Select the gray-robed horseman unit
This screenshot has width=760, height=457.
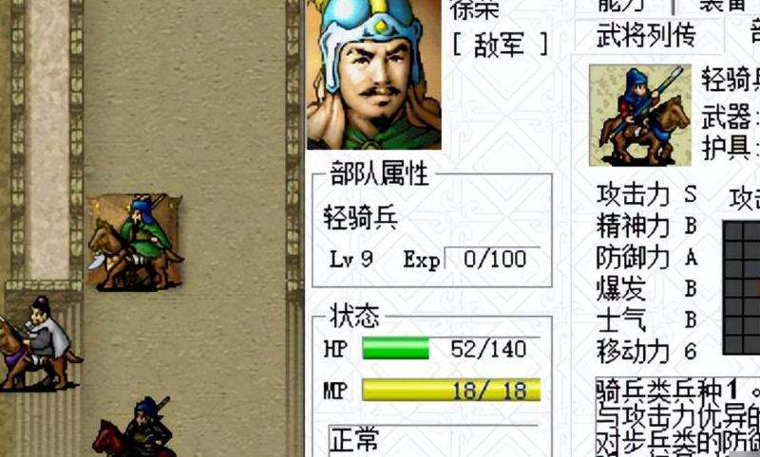point(37,343)
